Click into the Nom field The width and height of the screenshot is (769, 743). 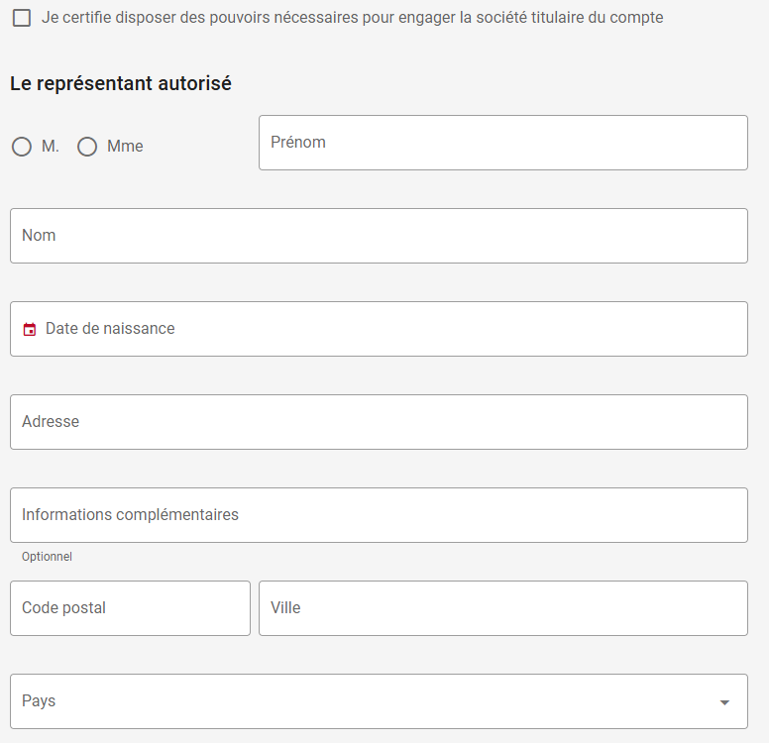pyautogui.click(x=379, y=236)
